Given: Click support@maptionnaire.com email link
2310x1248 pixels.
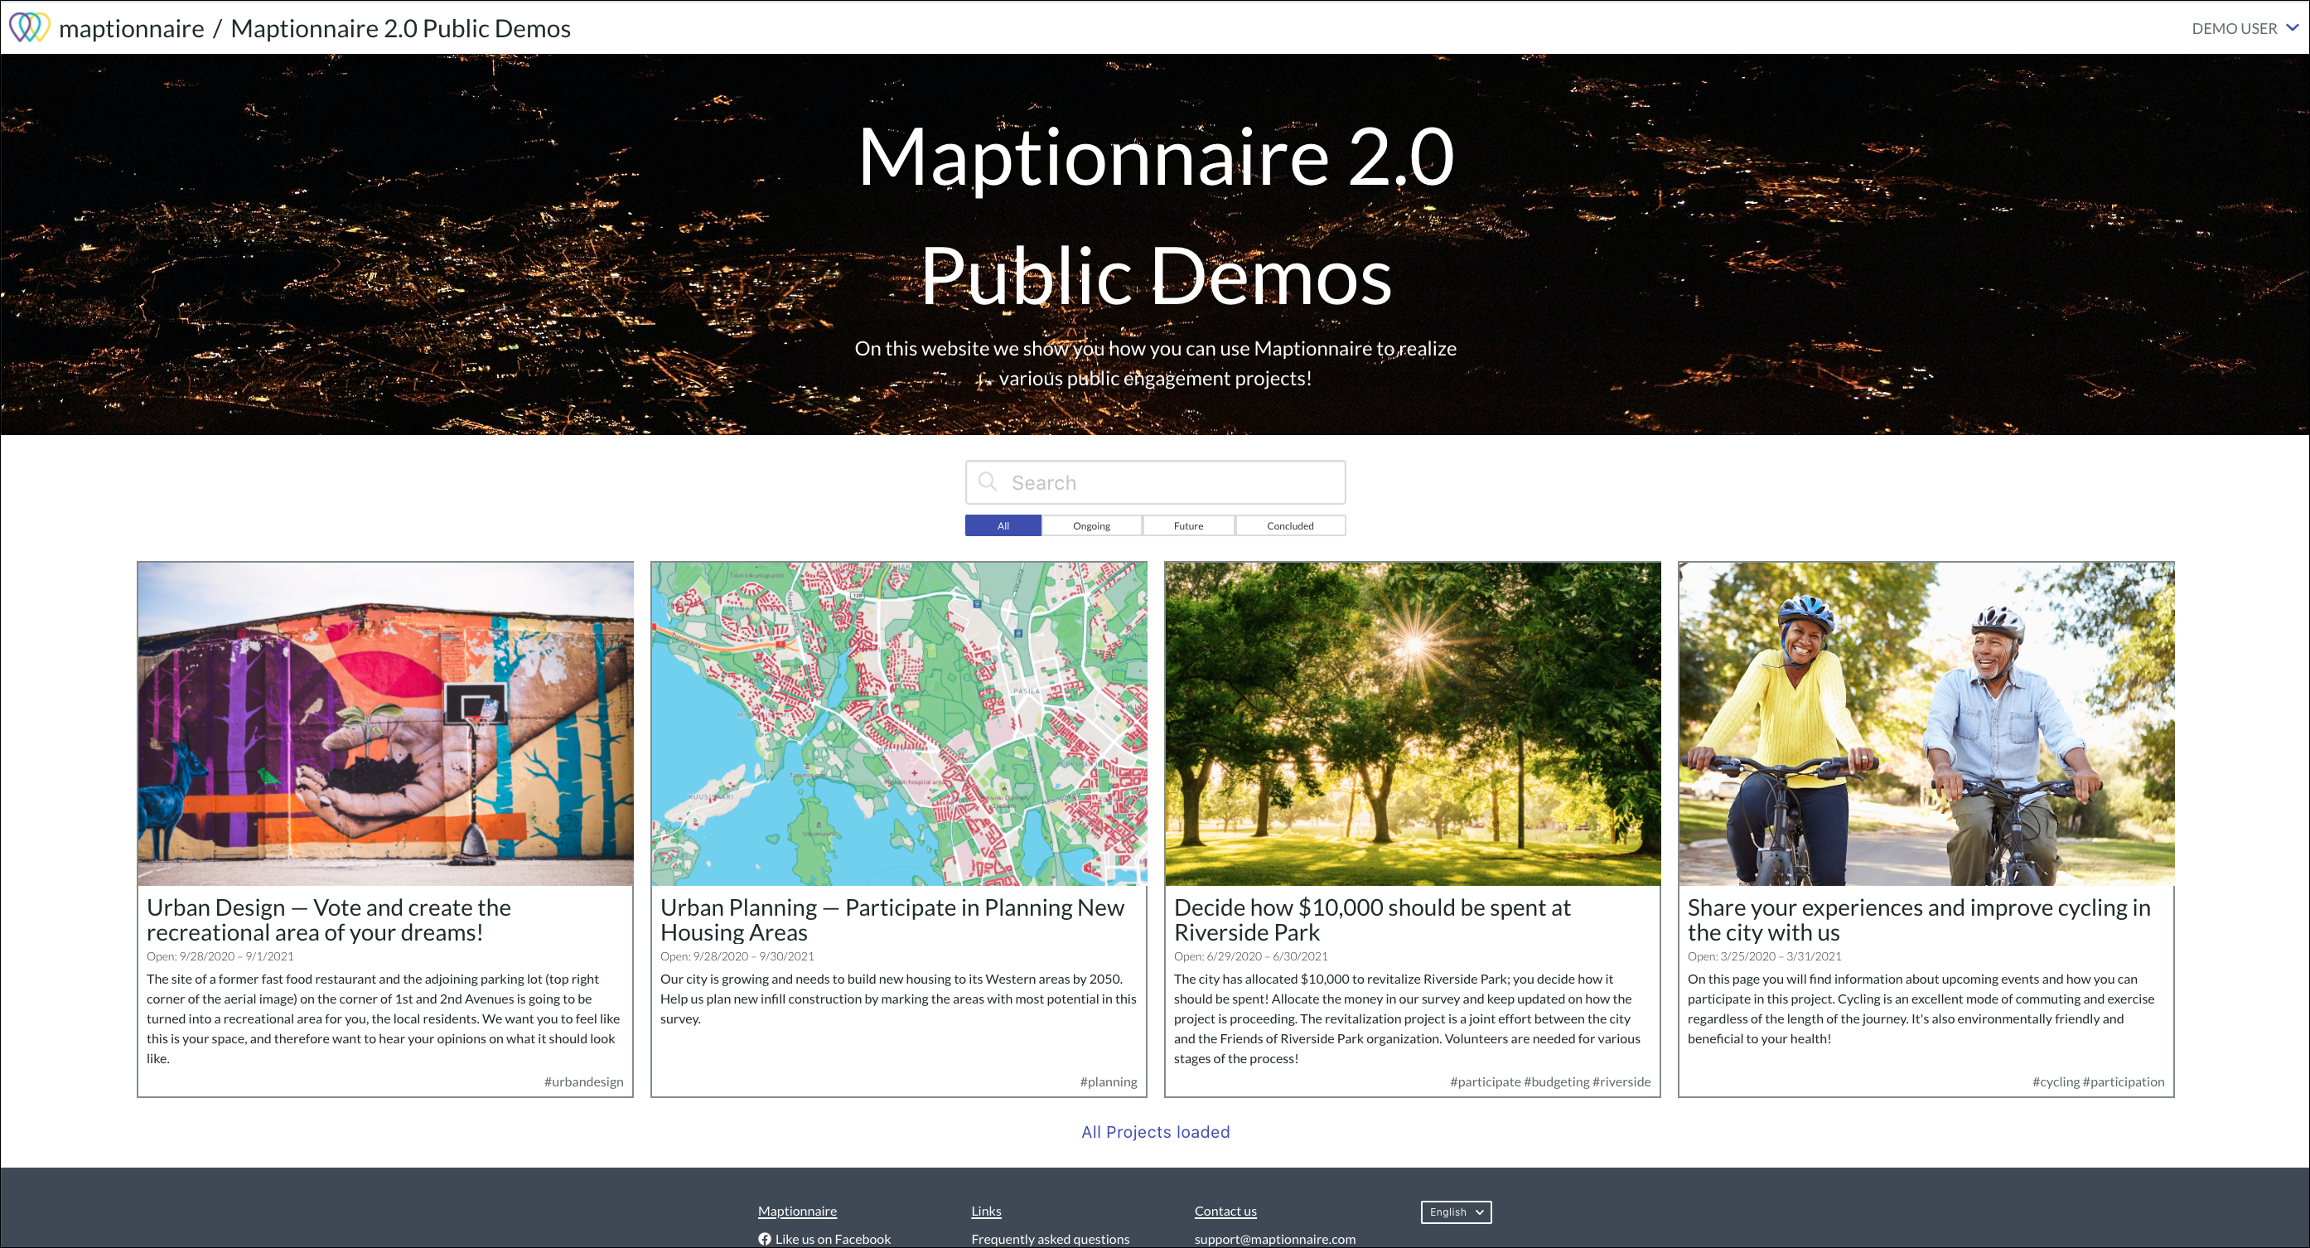Looking at the screenshot, I should (1274, 1239).
